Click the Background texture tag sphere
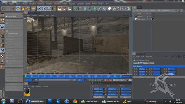The height and width of the screenshot is (104, 185). point(153,19)
